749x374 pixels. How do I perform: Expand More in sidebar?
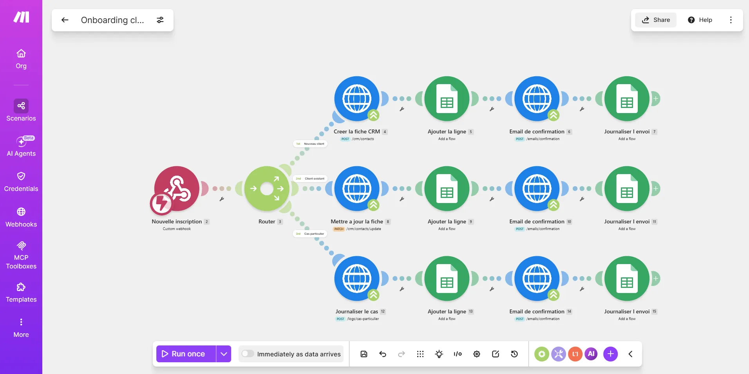pyautogui.click(x=21, y=328)
